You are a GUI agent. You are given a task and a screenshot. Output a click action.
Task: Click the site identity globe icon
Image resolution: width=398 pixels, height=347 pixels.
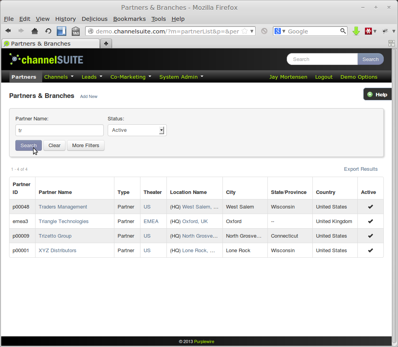point(91,31)
